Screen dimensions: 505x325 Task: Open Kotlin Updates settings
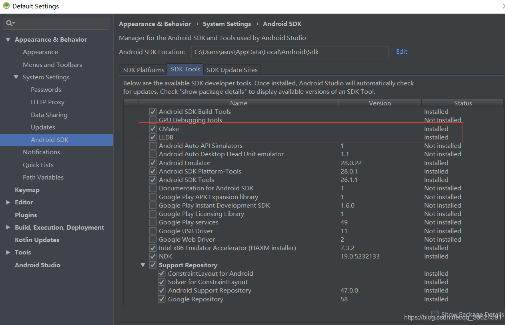click(37, 240)
